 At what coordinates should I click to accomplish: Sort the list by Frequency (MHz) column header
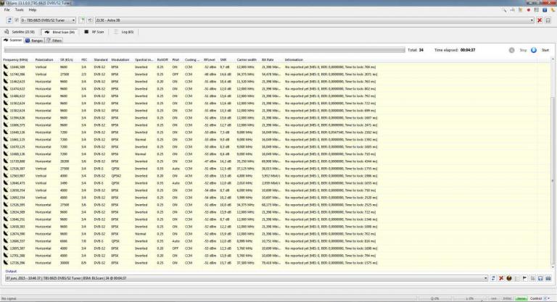point(15,59)
